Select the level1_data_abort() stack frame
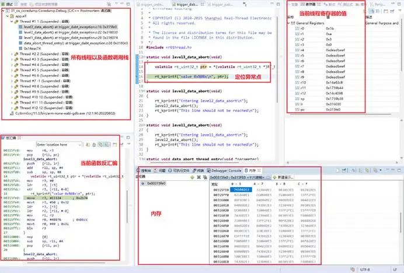Image resolution: width=404 pixels, height=273 pixels. (68, 37)
